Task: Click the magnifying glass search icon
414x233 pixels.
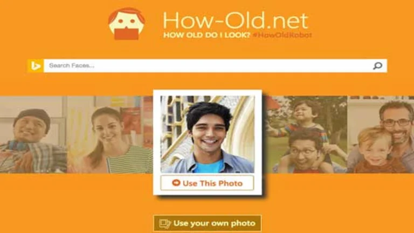Action: [x=377, y=65]
